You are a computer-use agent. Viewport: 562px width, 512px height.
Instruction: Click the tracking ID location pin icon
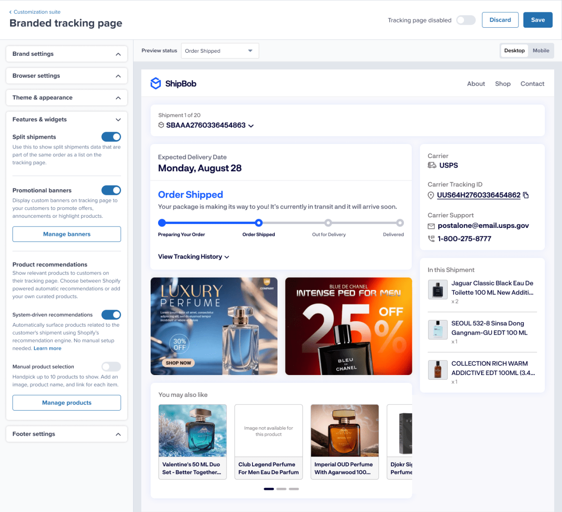click(x=431, y=195)
